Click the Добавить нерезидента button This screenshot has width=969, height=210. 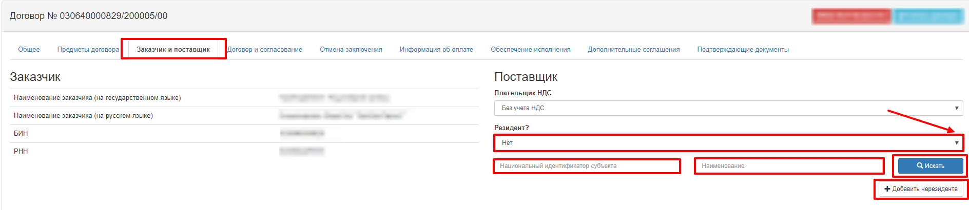(x=921, y=189)
